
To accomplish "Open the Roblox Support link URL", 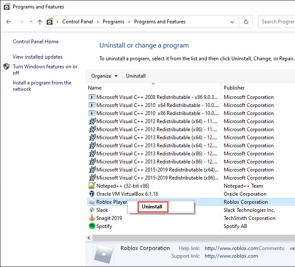I will tap(231, 256).
